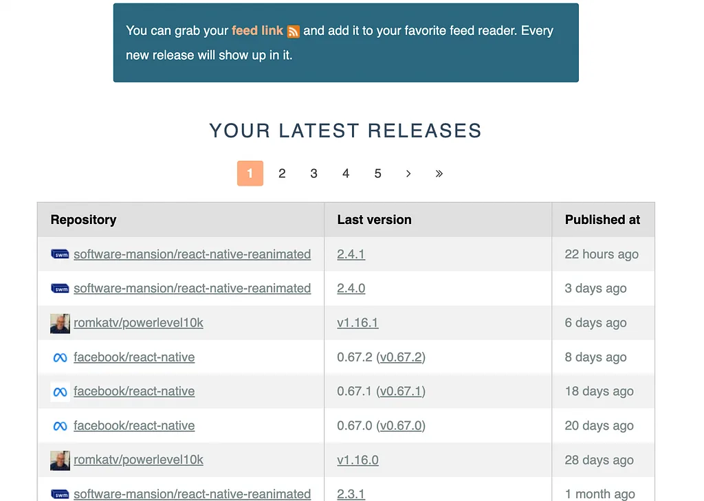This screenshot has width=704, height=501.
Task: Click the romkatv avatar in the v1.16.0 row
Action: (60, 460)
